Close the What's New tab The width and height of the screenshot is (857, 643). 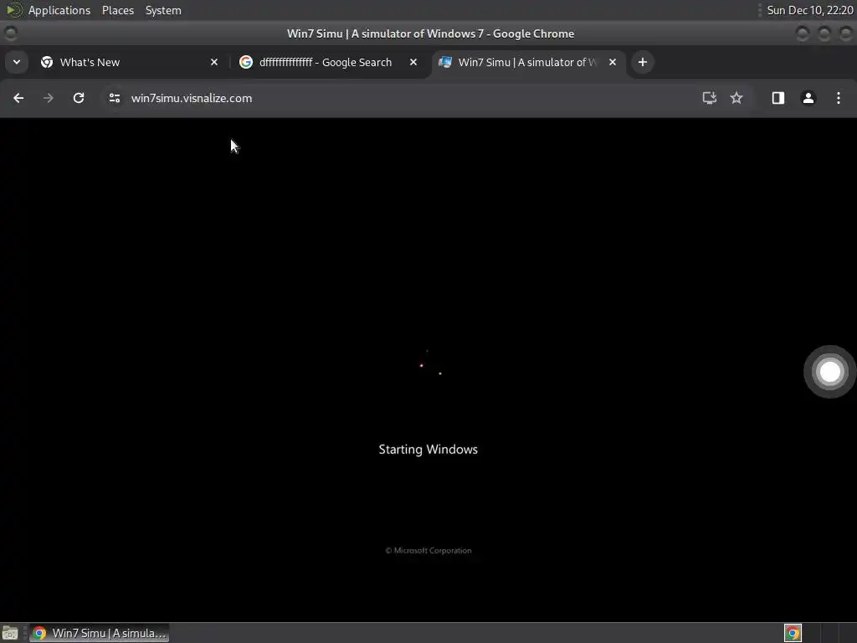point(213,62)
